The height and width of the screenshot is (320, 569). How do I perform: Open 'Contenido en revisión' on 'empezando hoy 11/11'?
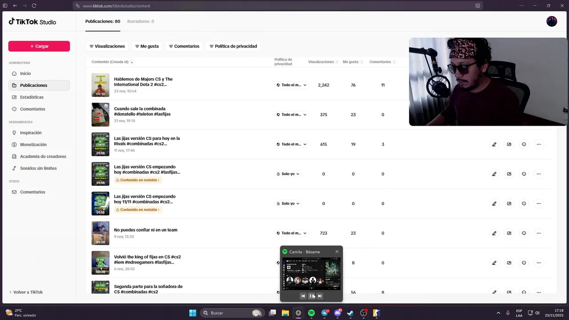tap(138, 210)
